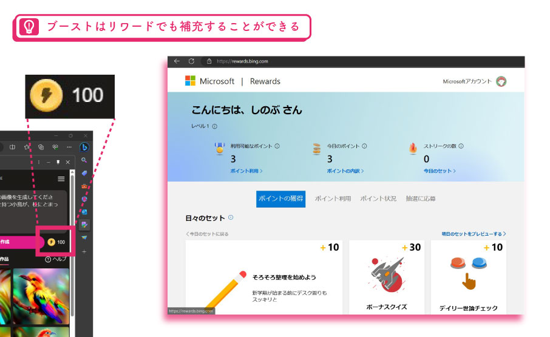
Task: Open the そろそろ整理を始めよう card
Action: click(264, 277)
